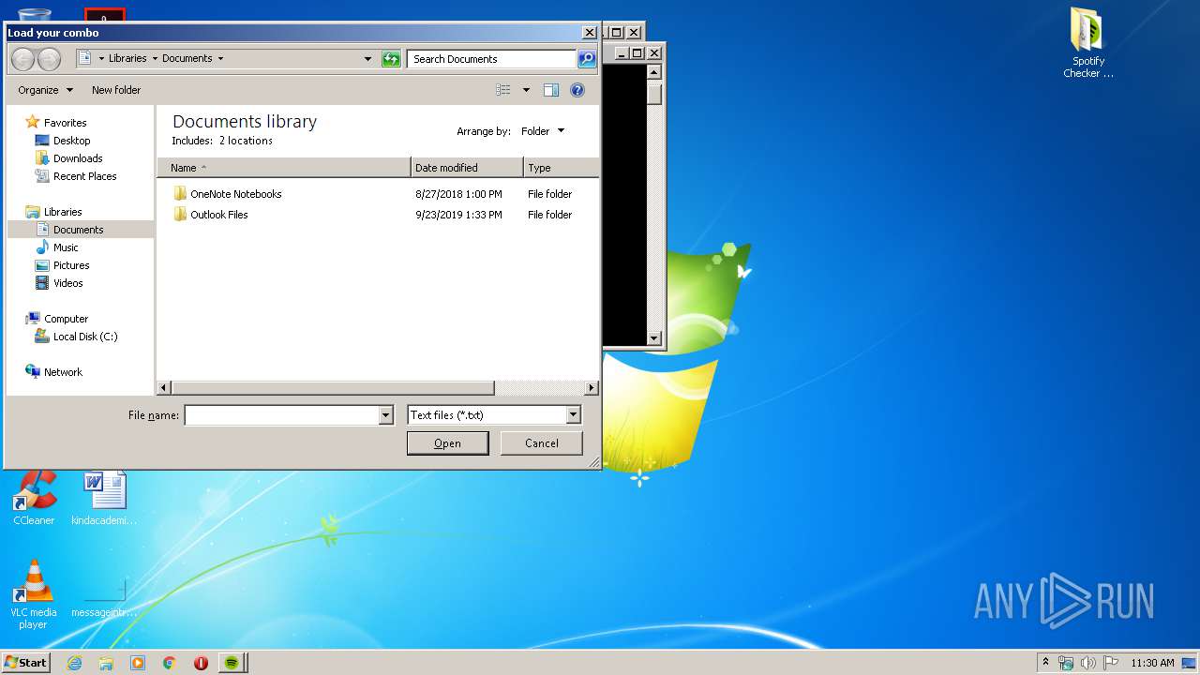Open the help question mark icon
Screen dimensions: 1200x675
coord(577,90)
